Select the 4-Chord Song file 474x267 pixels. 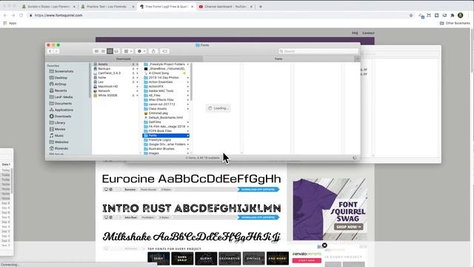click(166, 73)
